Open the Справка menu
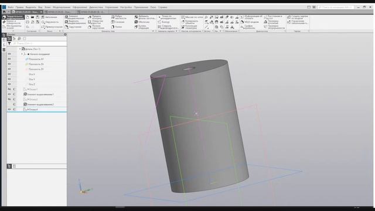Viewport: 375px width, 211px height. (163, 7)
